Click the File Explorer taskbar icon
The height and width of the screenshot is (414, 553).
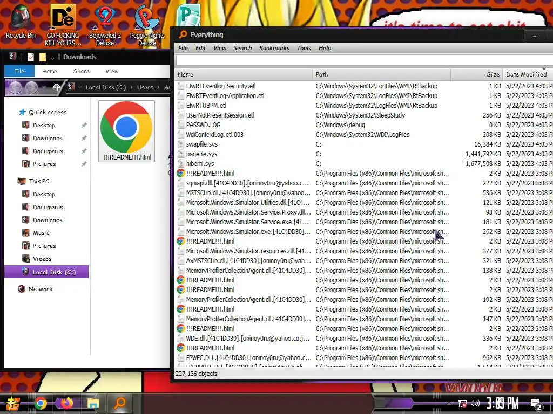[93, 403]
